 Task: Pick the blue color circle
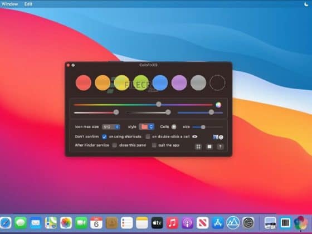[160, 83]
